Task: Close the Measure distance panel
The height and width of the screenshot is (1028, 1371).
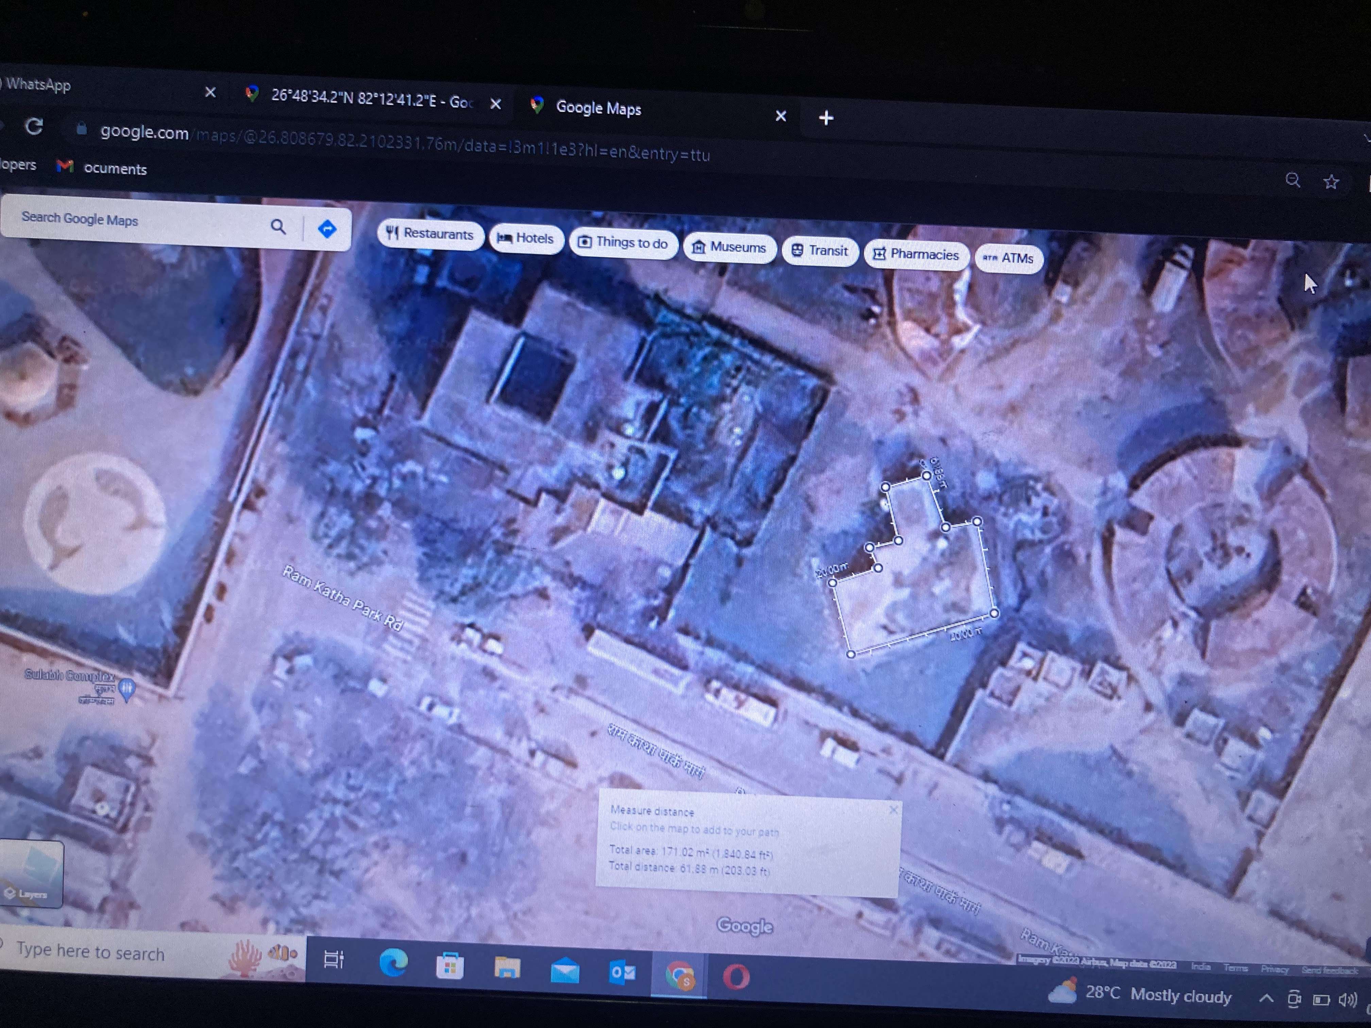Action: 893,810
